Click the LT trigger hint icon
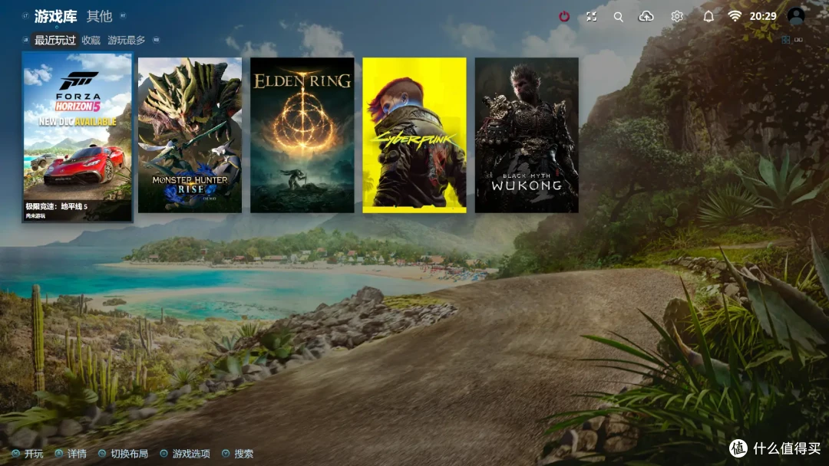The image size is (829, 466). click(x=25, y=16)
